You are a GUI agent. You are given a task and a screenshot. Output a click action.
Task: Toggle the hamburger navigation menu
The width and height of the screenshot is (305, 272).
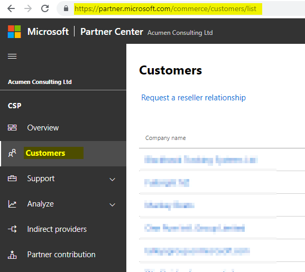(12, 56)
